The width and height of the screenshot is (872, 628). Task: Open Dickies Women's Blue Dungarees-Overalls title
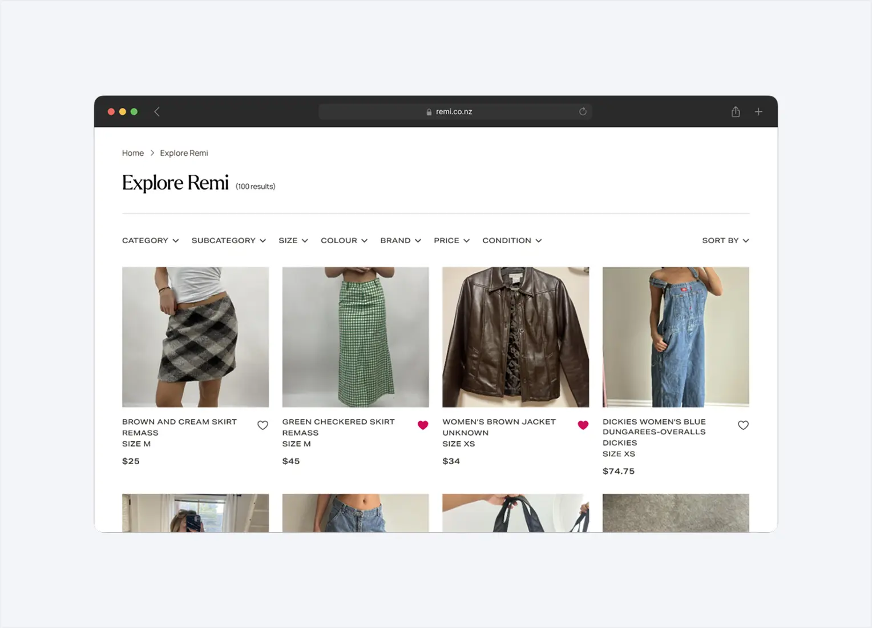click(x=654, y=427)
